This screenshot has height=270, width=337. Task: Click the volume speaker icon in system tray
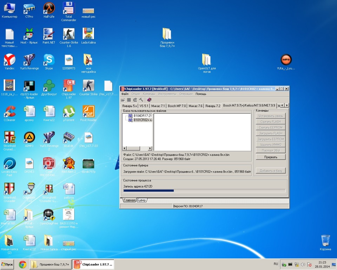(303, 264)
